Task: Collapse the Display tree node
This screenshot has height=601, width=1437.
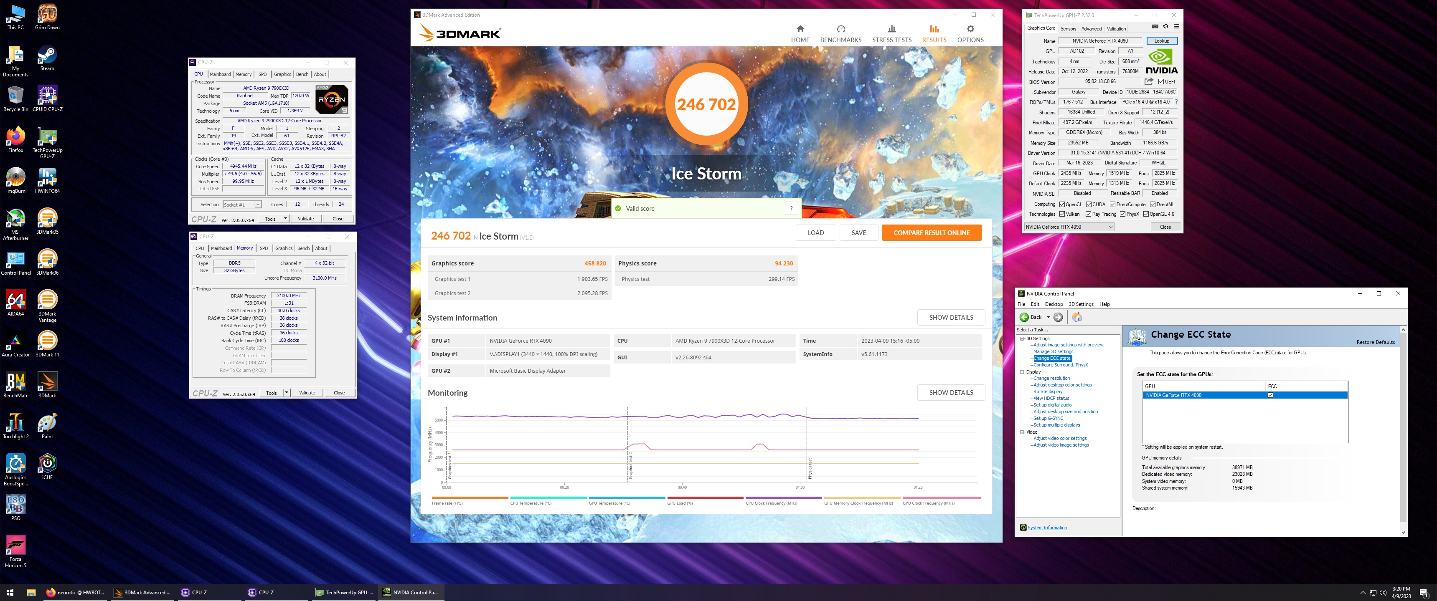Action: point(1022,372)
